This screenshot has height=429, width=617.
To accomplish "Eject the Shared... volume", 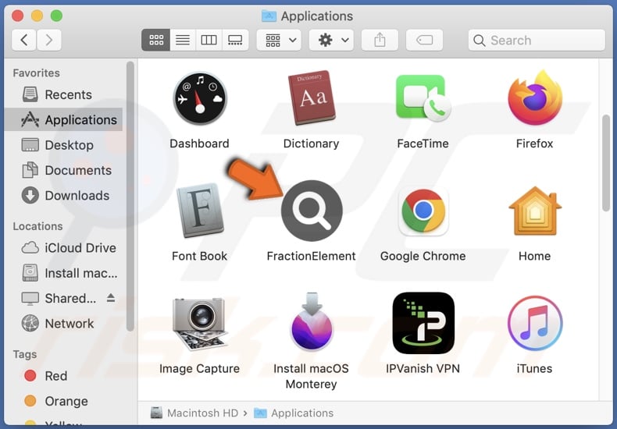I will click(111, 298).
